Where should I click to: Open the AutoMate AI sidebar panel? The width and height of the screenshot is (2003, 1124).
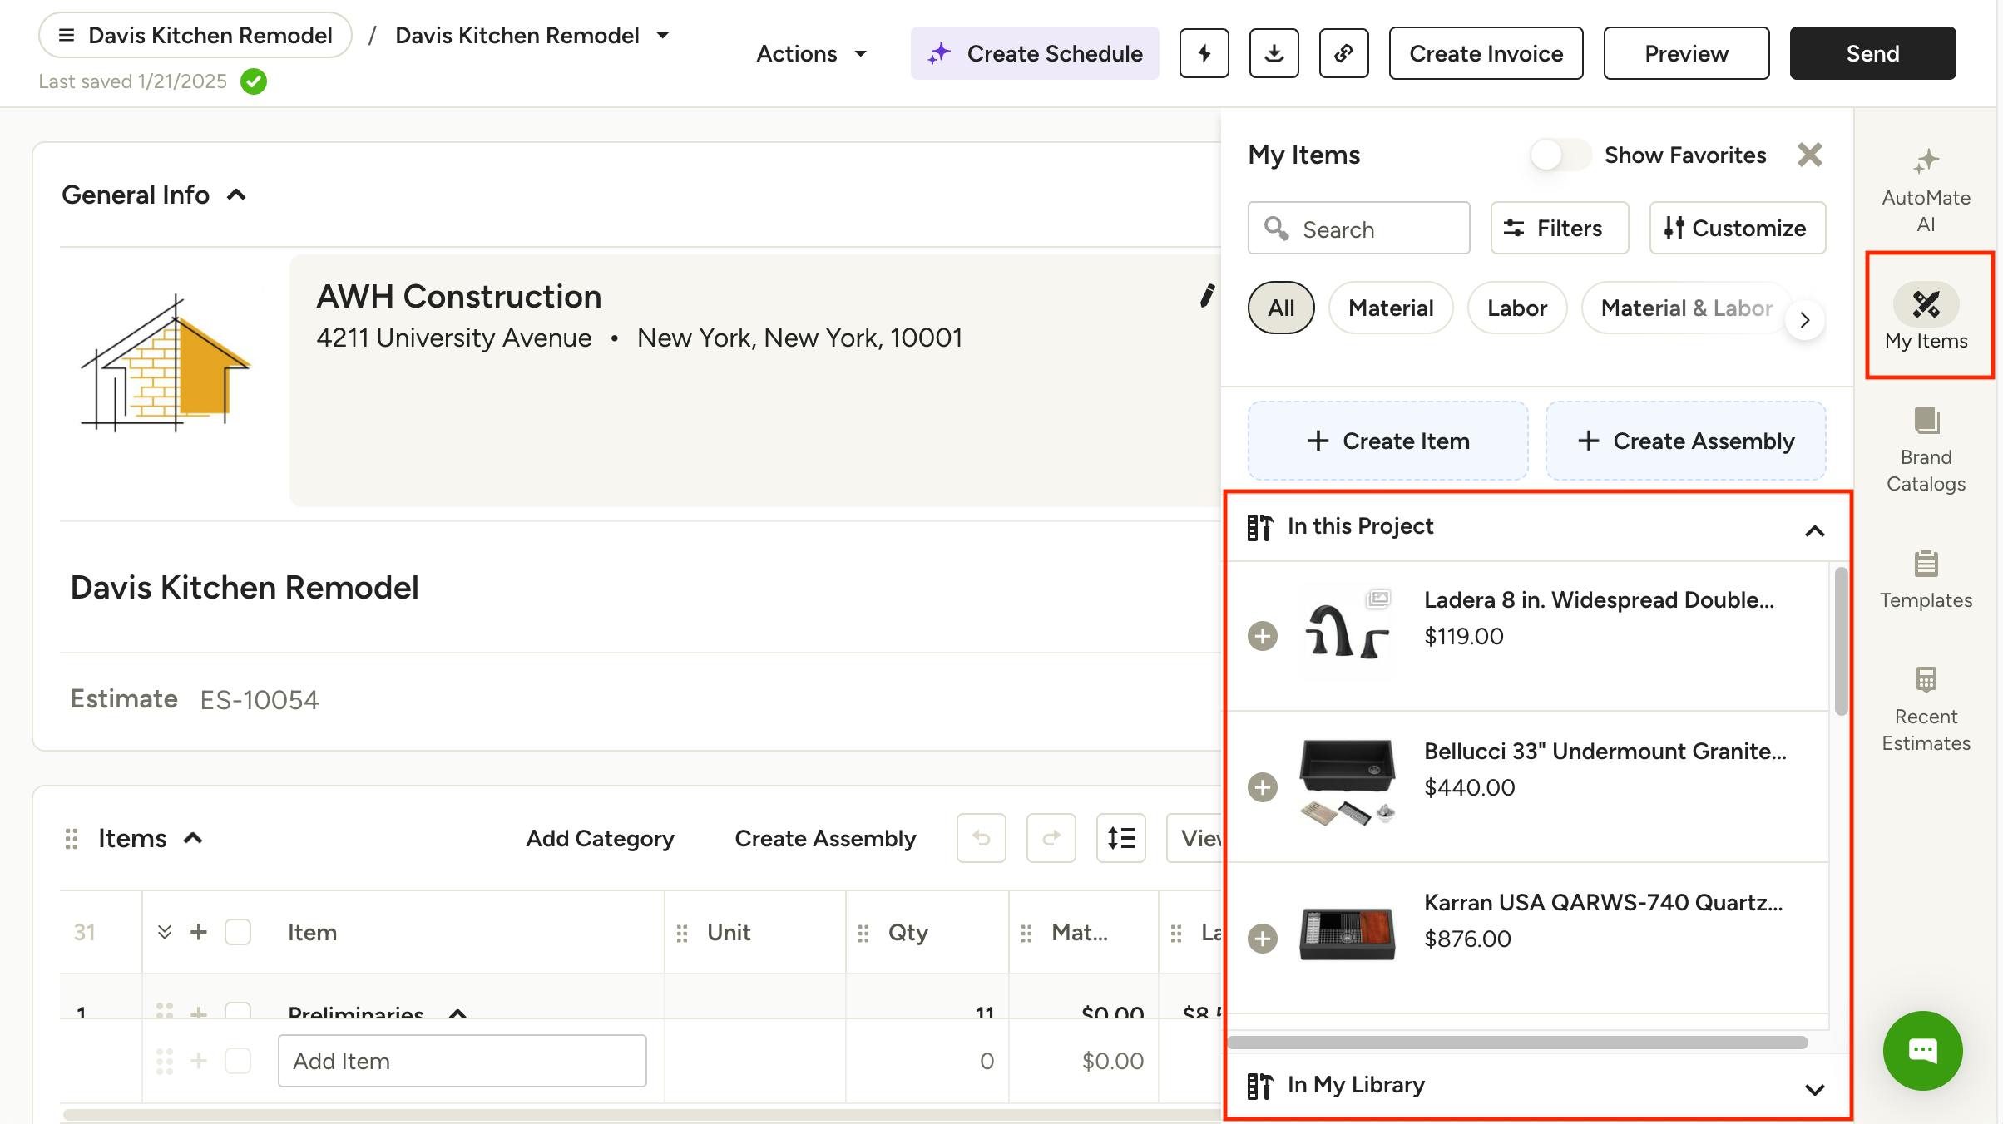click(1926, 190)
